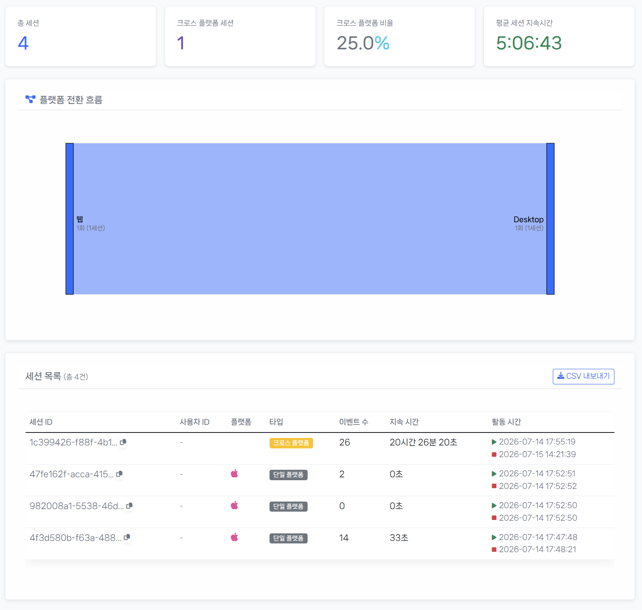
Task: Click session ID text 1c399426-f88f-4b1...
Action: tap(73, 442)
